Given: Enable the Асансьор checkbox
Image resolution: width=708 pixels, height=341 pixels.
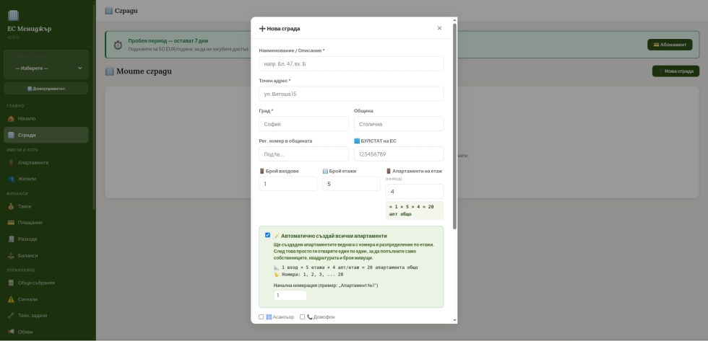Looking at the screenshot, I should coord(262,317).
